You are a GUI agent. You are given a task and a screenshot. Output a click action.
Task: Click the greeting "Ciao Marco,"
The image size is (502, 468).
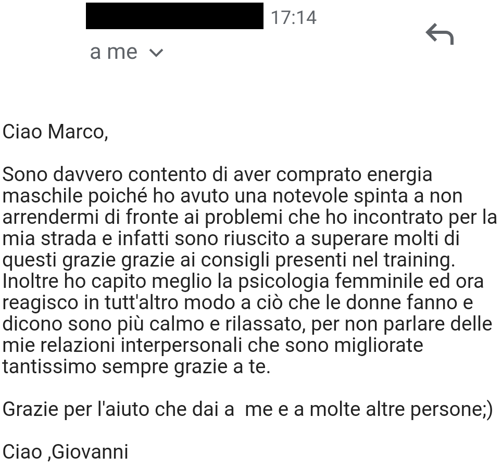[55, 132]
